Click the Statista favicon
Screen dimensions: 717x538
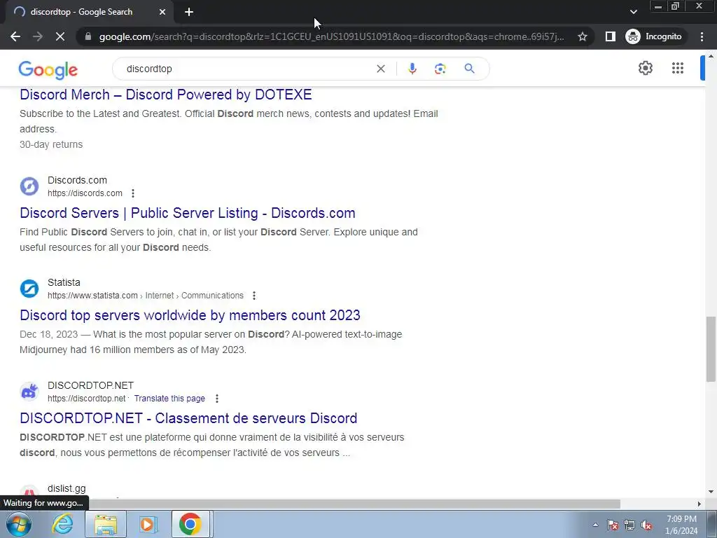coord(29,289)
